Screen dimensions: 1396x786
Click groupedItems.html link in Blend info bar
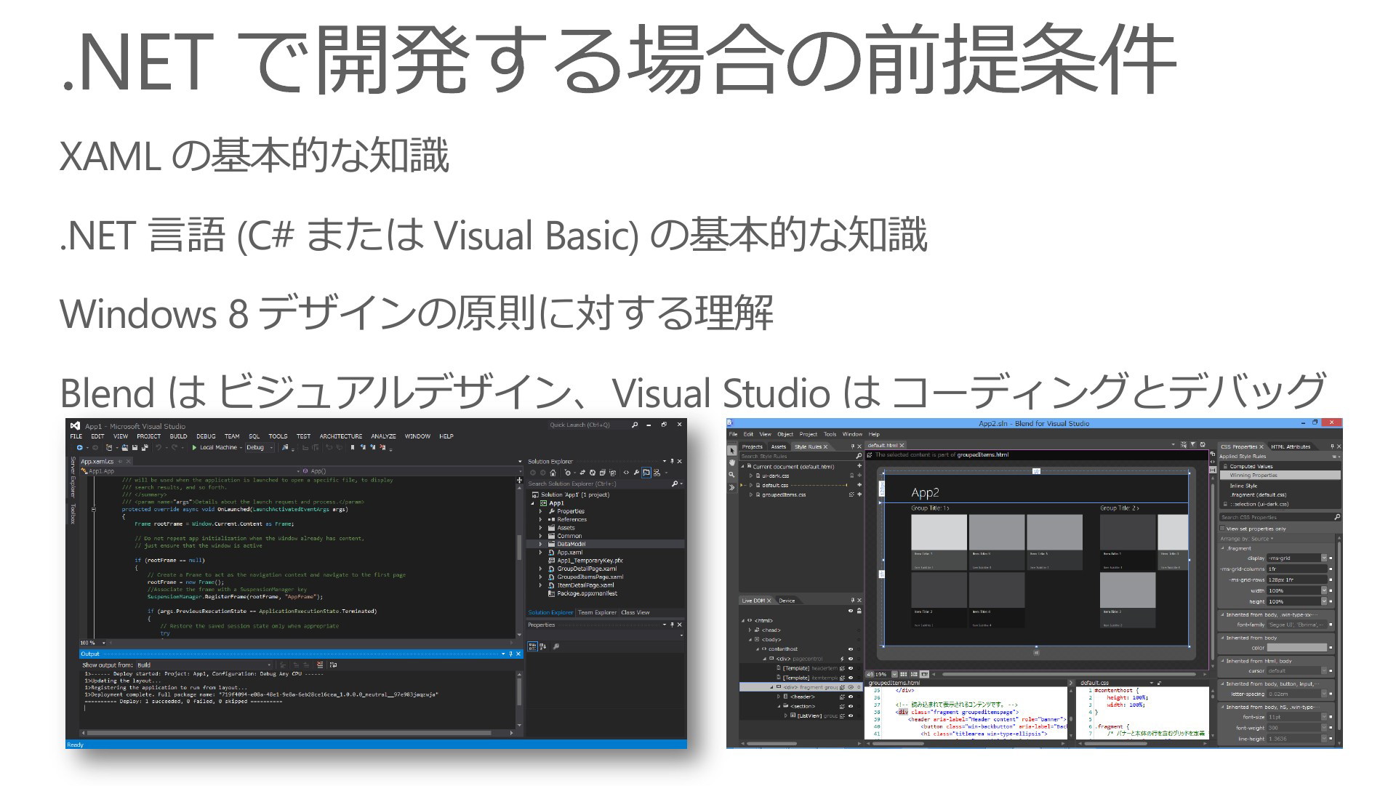coord(982,454)
